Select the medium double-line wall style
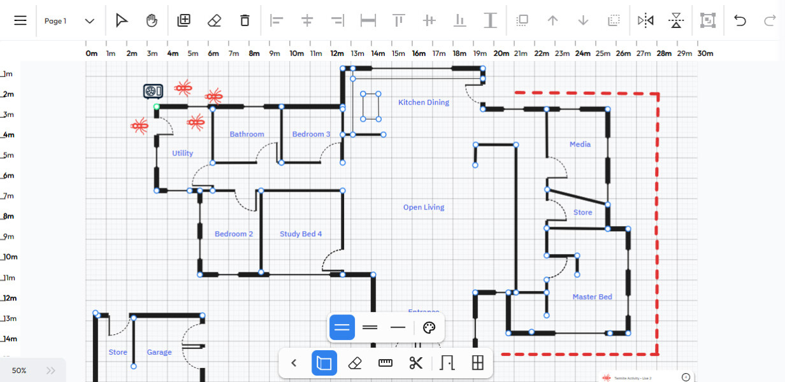The height and width of the screenshot is (382, 785). [x=370, y=327]
